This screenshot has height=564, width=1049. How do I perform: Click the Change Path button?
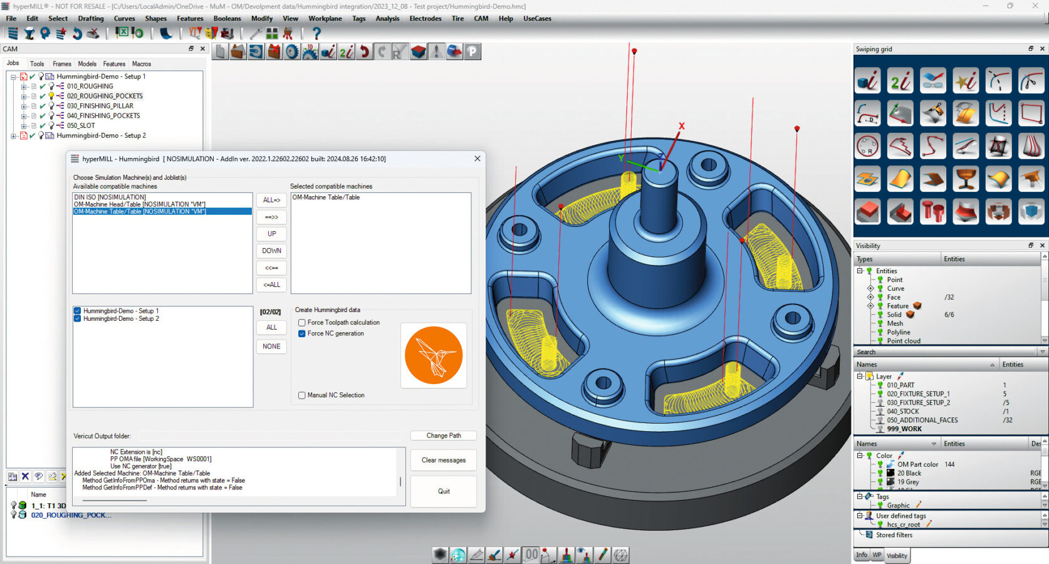coord(443,435)
